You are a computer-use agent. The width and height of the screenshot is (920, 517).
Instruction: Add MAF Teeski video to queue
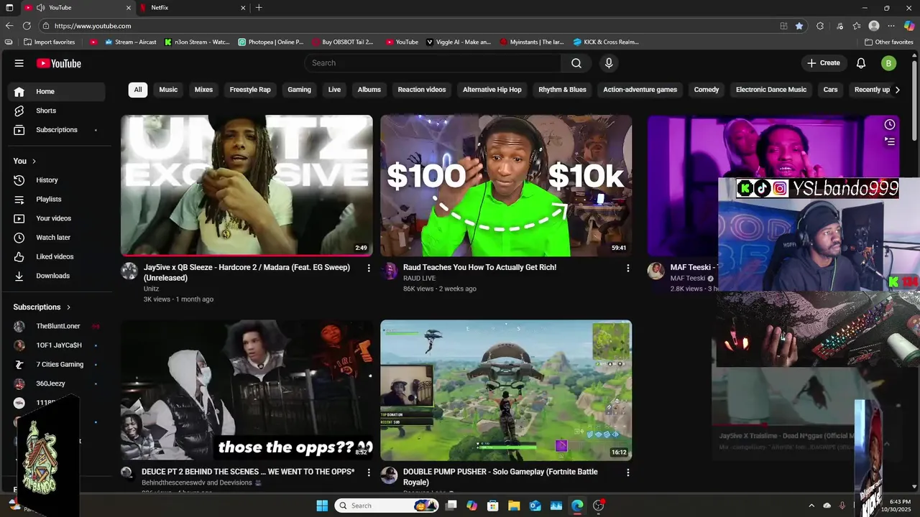pos(890,141)
